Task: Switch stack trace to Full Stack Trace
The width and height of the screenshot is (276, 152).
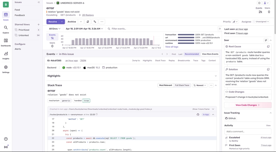Action: click(182, 85)
